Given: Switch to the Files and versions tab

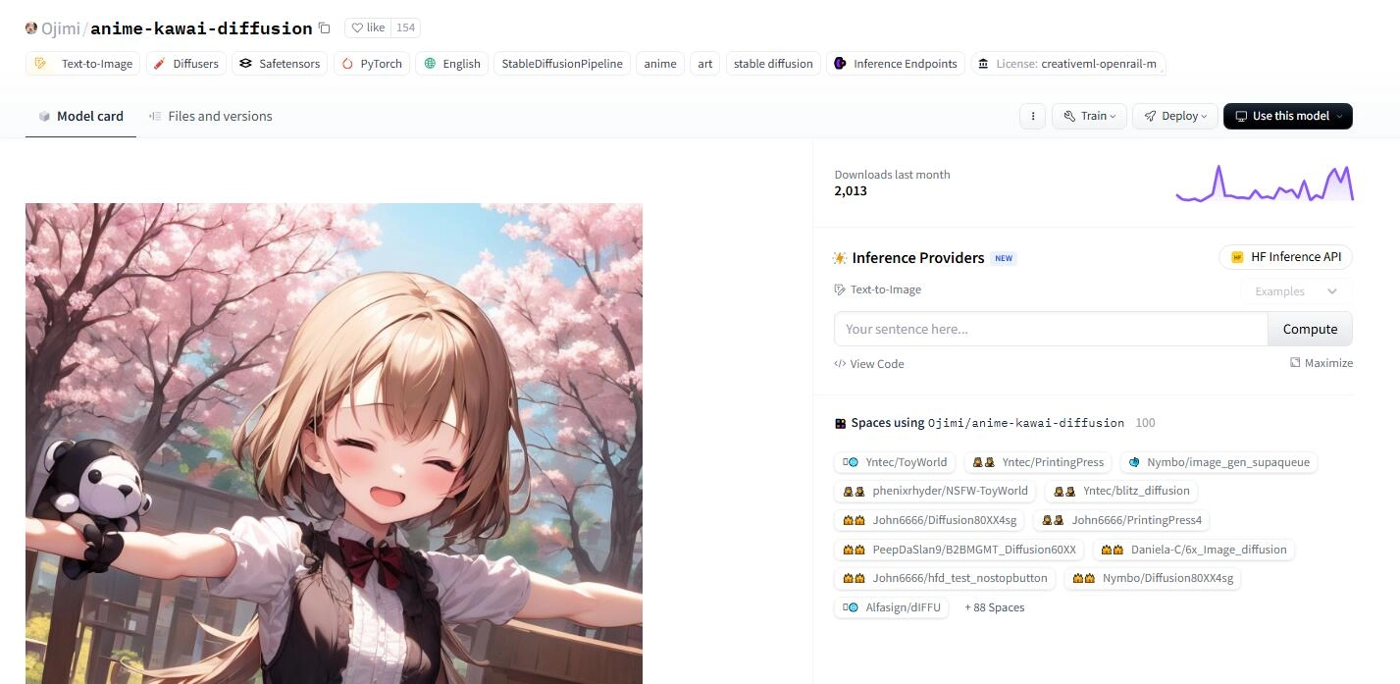Looking at the screenshot, I should coord(210,116).
